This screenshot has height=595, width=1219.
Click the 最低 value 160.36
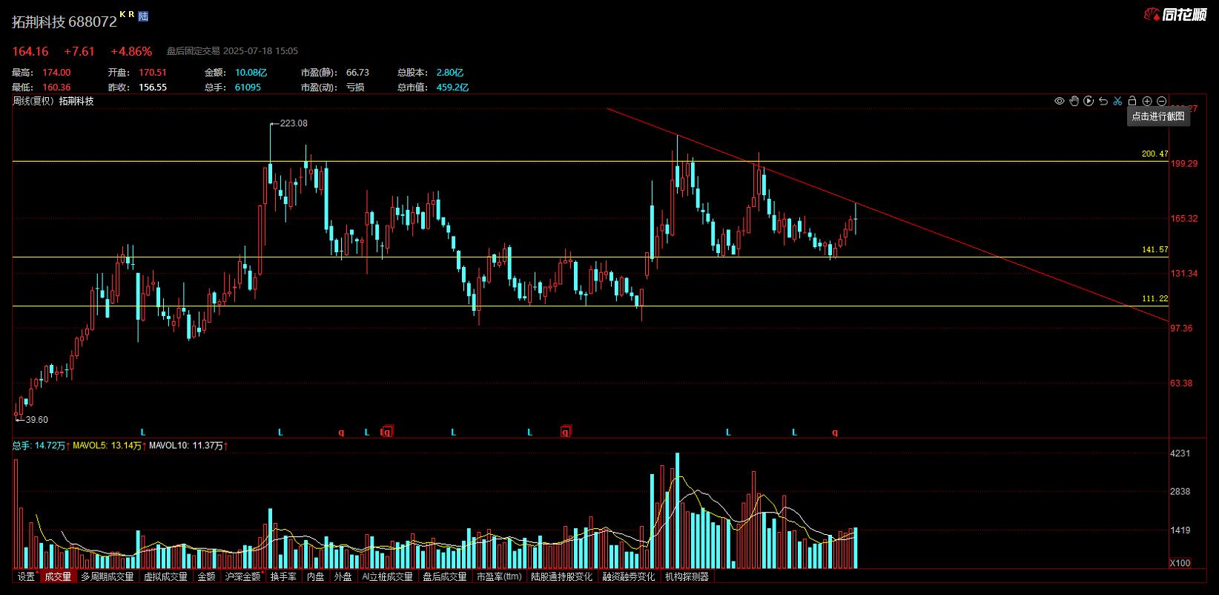(x=56, y=88)
